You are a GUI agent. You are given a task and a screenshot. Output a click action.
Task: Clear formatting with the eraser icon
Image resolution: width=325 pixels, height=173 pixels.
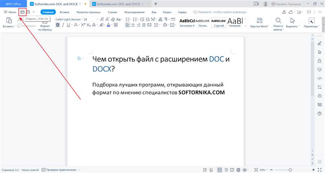[x=113, y=19]
